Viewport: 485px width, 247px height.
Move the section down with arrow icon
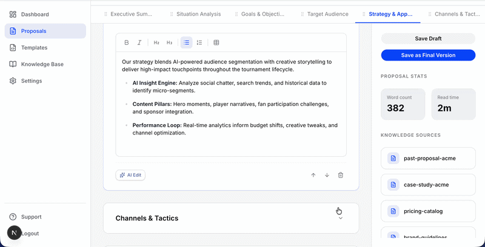(327, 175)
